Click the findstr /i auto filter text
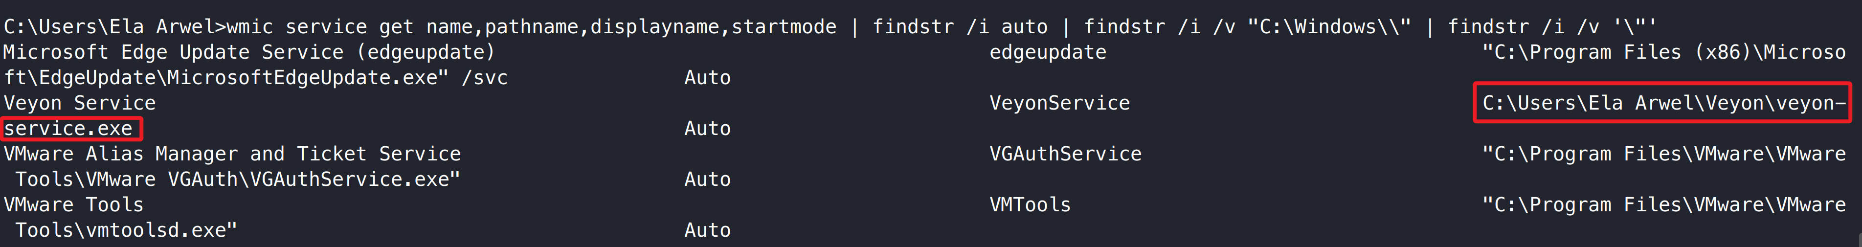 click(959, 27)
